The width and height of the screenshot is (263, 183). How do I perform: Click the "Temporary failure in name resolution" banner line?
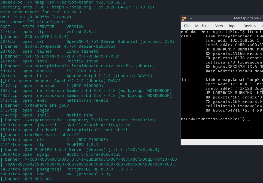point(77,120)
